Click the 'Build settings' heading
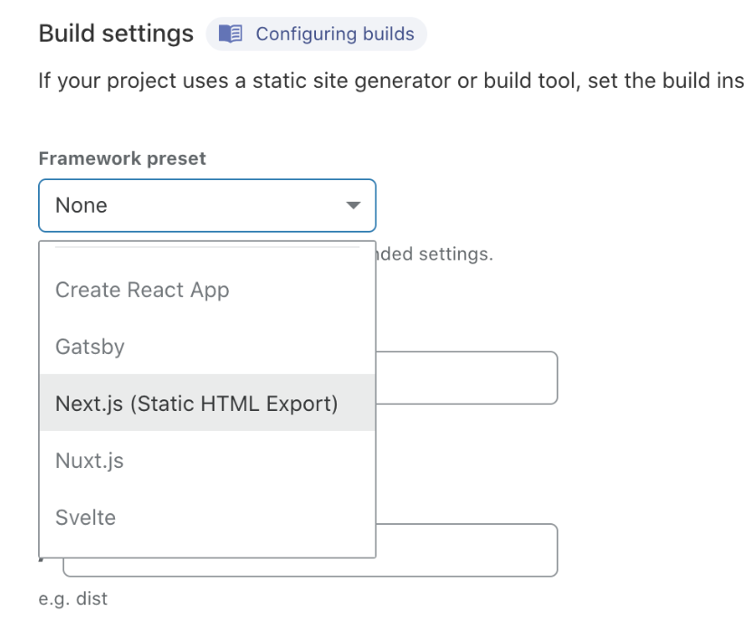The width and height of the screenshot is (744, 630). pos(116,33)
